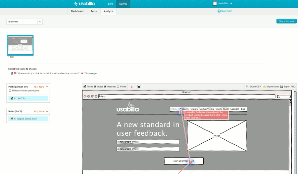
Task: Collapse the Participants panel chevron
Action: coord(47,87)
